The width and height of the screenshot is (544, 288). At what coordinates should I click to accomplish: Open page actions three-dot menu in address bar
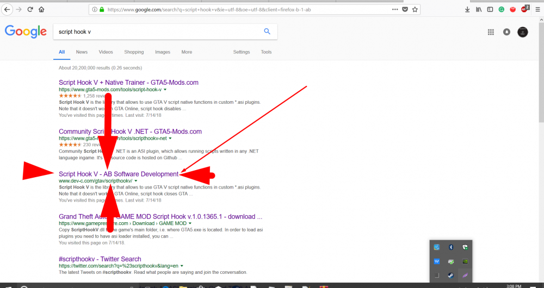coord(395,9)
